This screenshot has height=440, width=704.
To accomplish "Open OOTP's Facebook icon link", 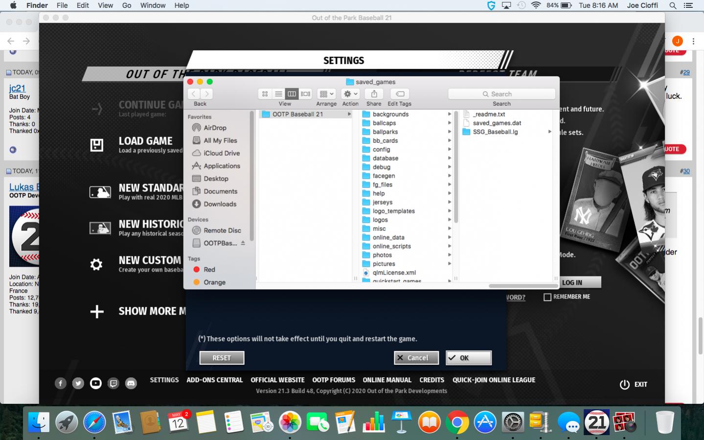I will click(61, 384).
